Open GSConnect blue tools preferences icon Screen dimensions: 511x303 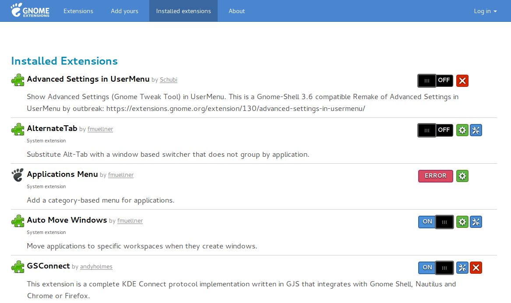point(462,268)
